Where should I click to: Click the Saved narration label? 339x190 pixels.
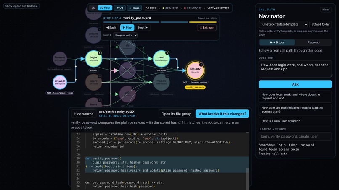click(207, 18)
